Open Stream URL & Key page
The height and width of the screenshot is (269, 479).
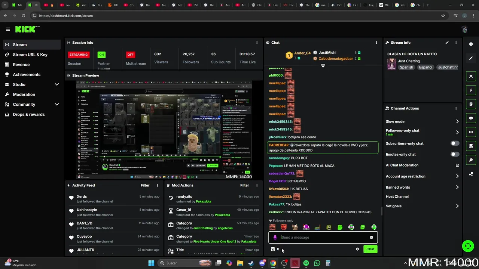(x=32, y=55)
